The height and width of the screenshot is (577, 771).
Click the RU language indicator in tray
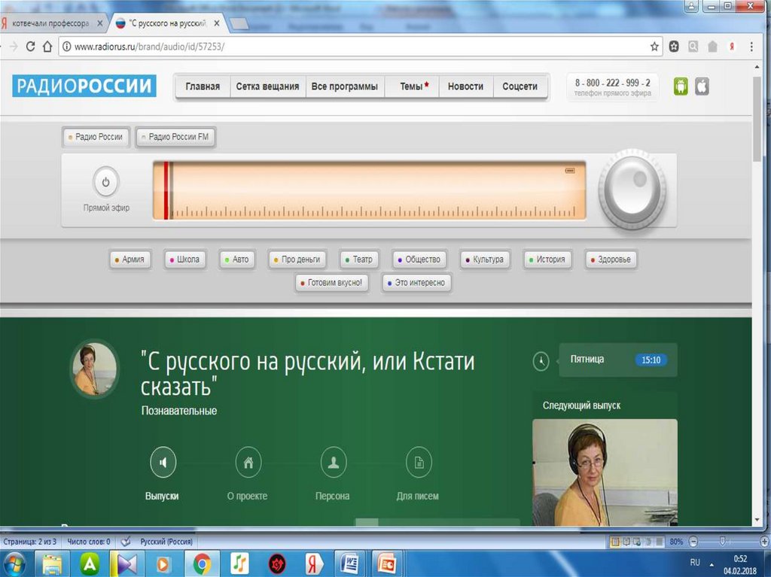pyautogui.click(x=695, y=562)
